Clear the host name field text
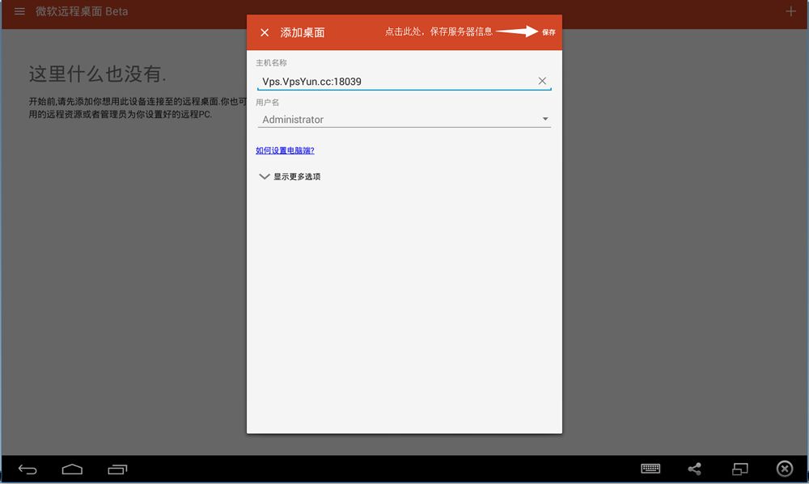809x484 pixels. coord(542,81)
